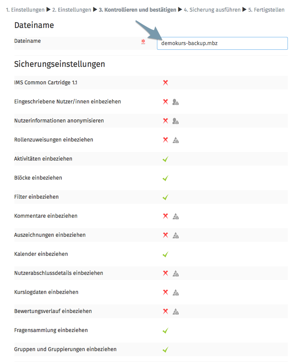The image size is (298, 362).
Task: Click the green checkmark for Fragensammlung einbeziehen
Action: click(166, 331)
